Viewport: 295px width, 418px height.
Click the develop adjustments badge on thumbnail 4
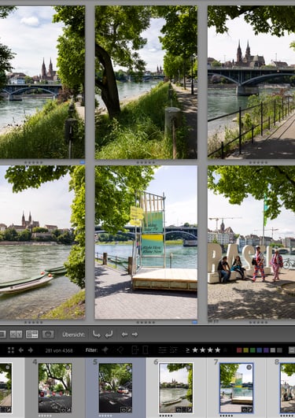tap(68, 410)
